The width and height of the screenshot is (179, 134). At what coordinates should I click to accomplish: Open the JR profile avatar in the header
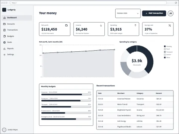[170, 13]
